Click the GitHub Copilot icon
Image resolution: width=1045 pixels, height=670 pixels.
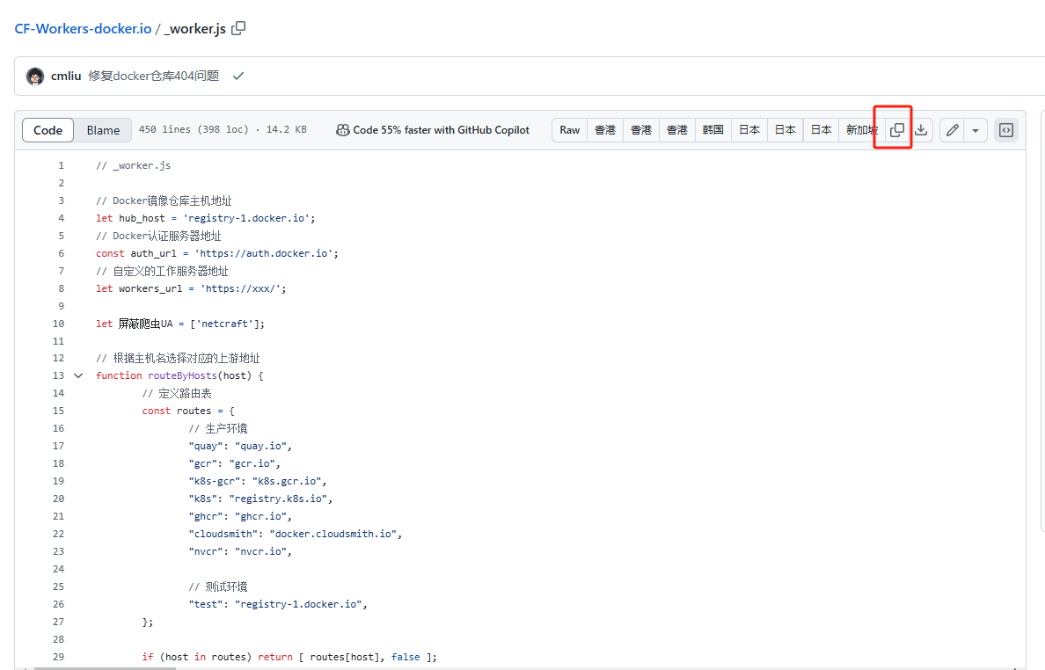pos(342,130)
